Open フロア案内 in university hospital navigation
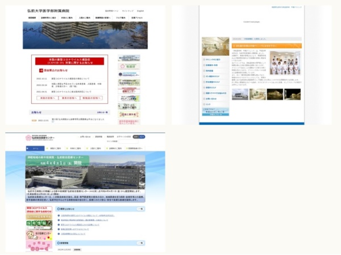341x255 pixels. pos(120,18)
